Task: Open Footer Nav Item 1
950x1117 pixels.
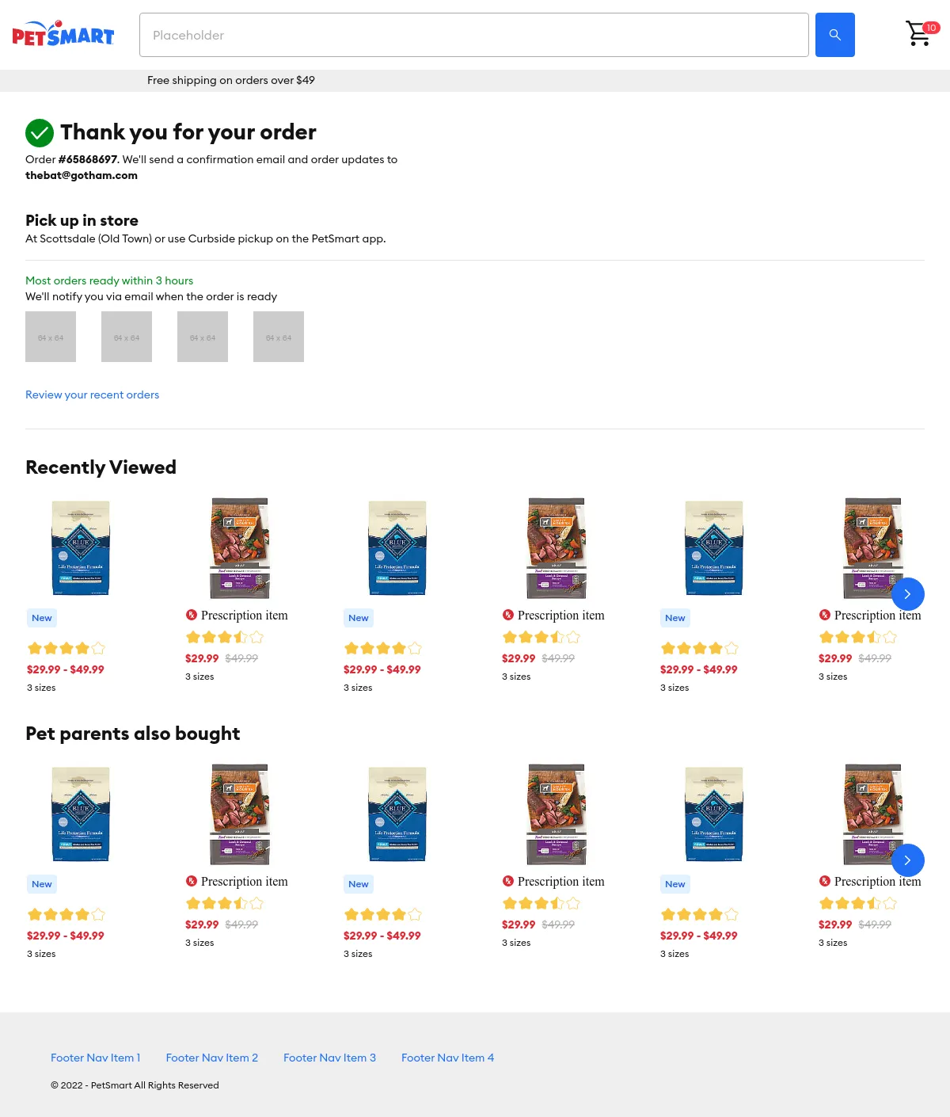Action: click(95, 1058)
